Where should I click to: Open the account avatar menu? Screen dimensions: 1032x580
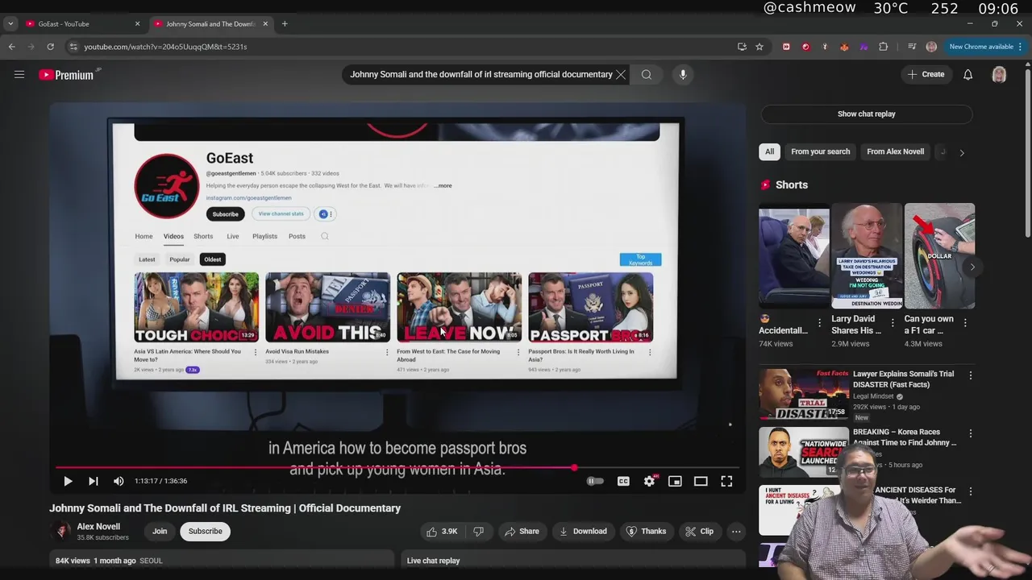point(999,74)
